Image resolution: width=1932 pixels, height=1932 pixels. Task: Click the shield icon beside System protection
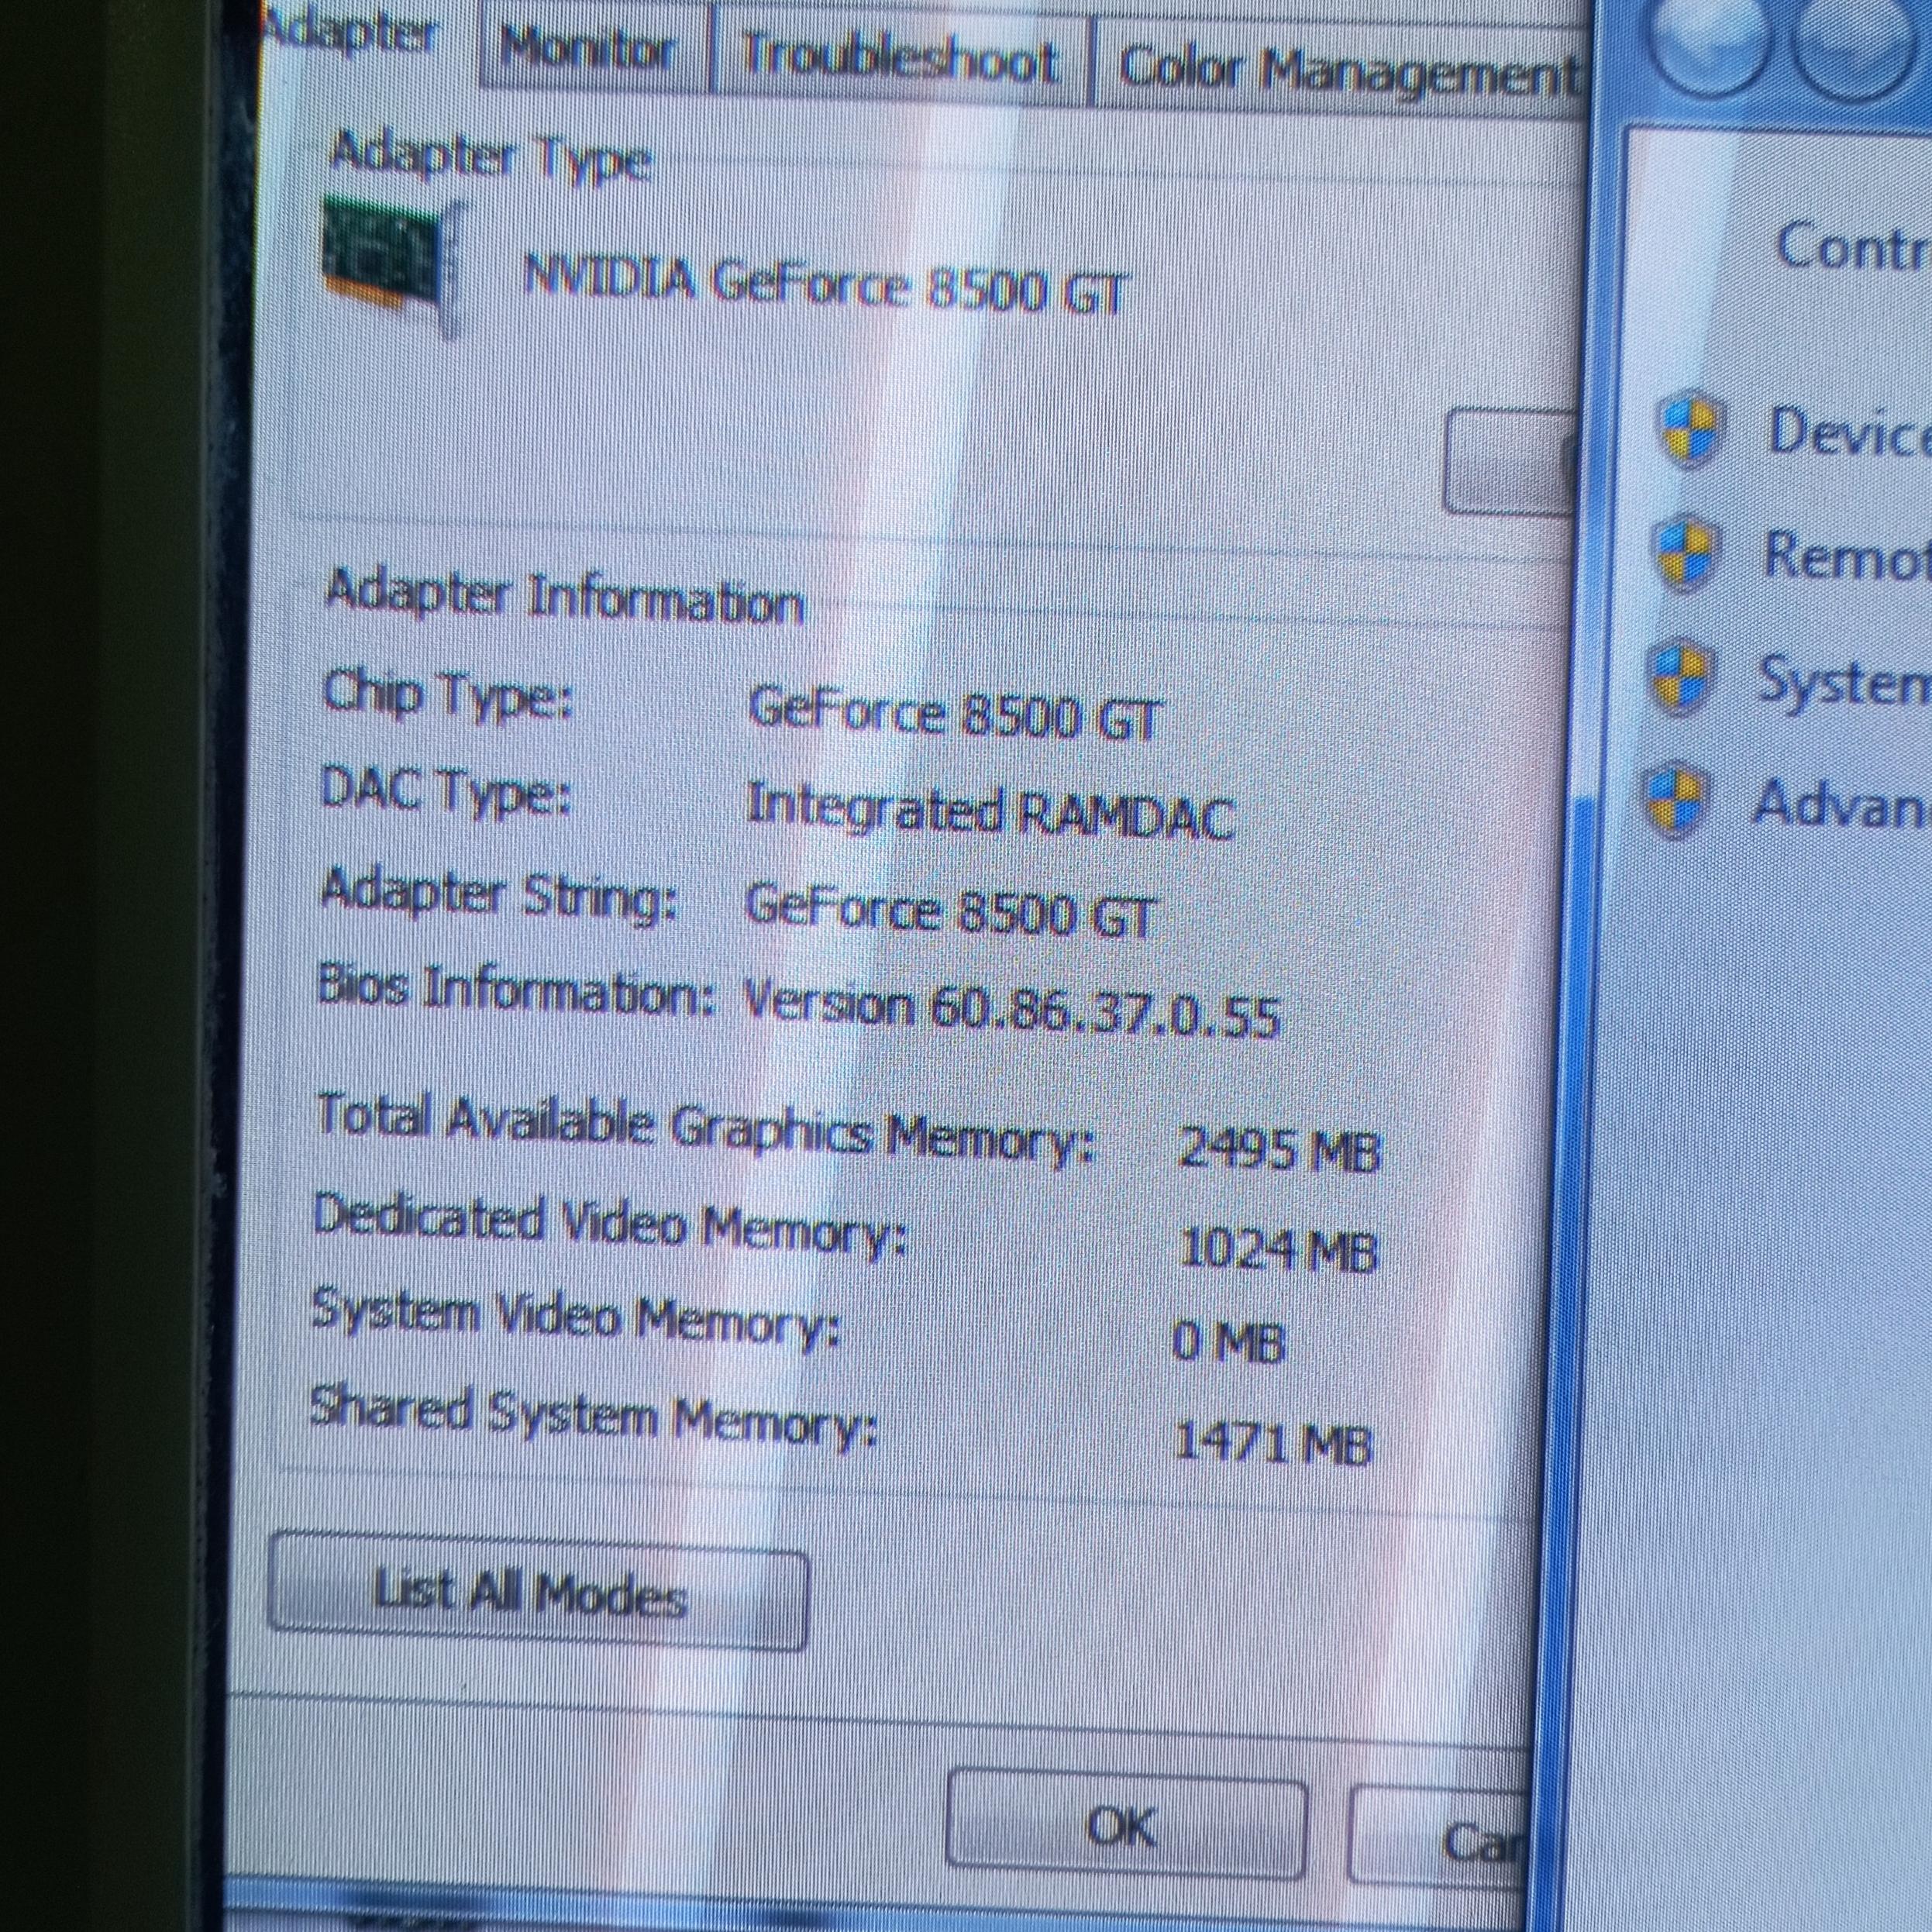(x=1681, y=677)
